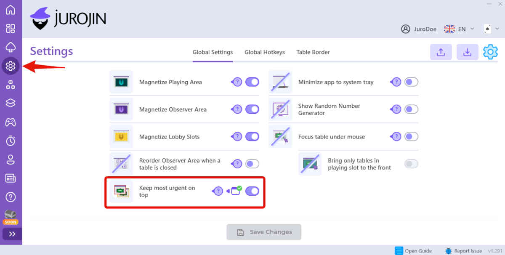Click the connected-squares layout icon in sidebar

point(11,85)
